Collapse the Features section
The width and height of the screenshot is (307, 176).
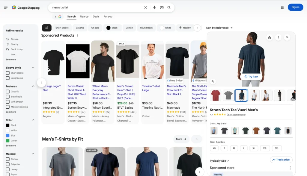pos(33,86)
